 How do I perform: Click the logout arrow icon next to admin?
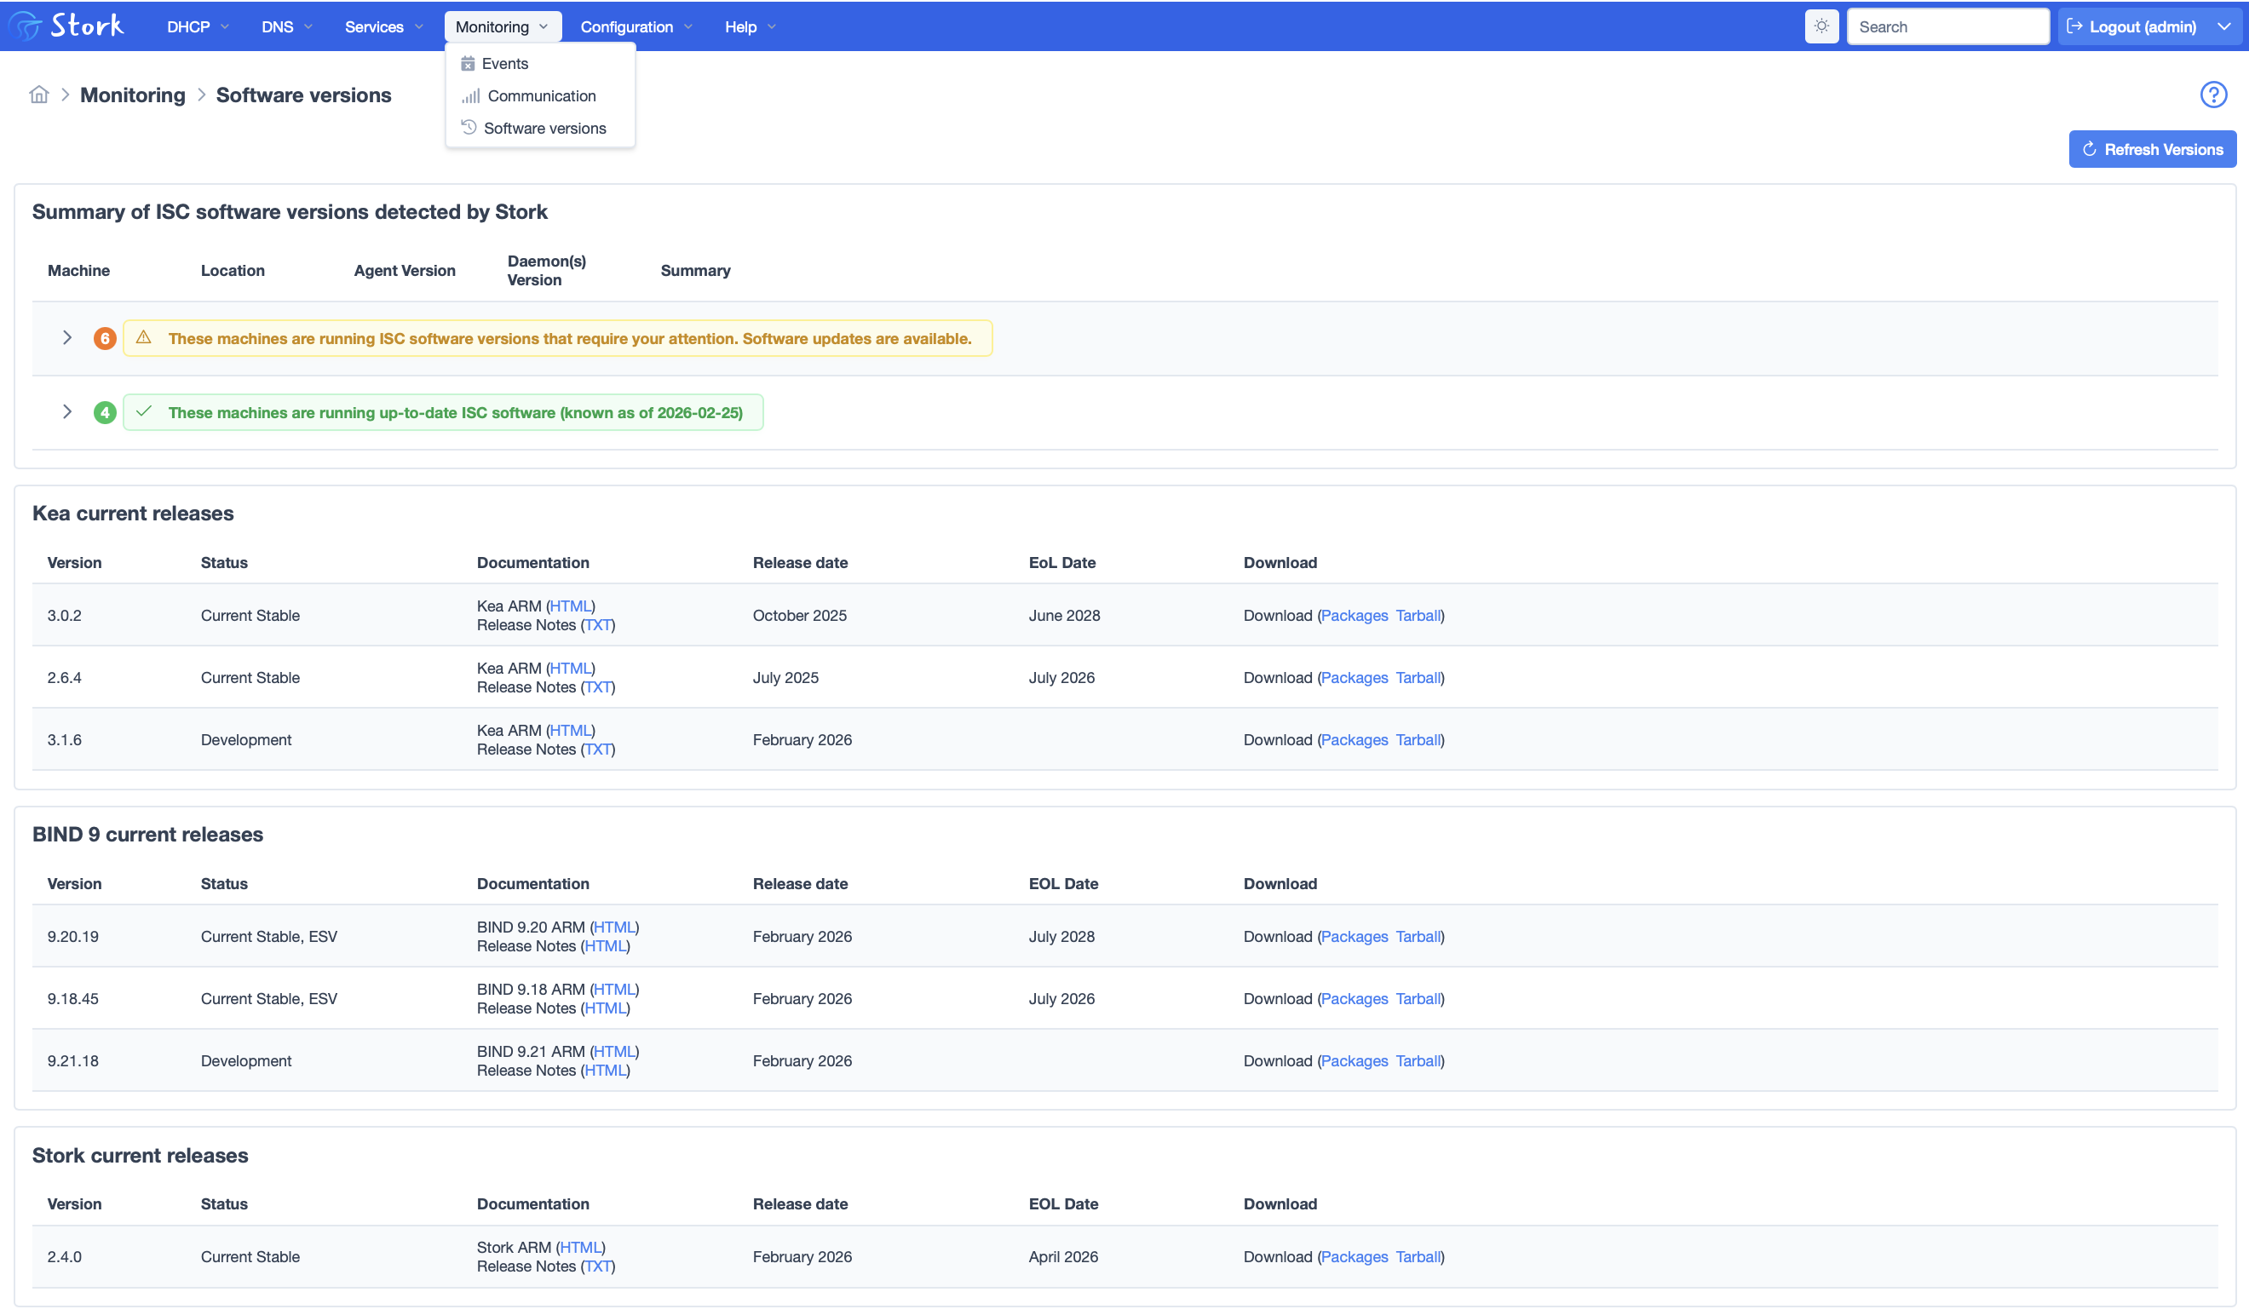[2075, 26]
